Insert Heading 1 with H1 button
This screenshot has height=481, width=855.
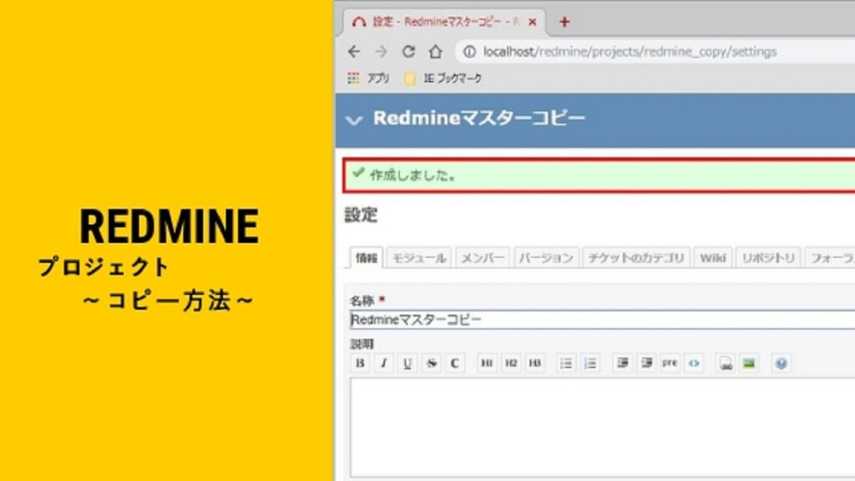487,363
